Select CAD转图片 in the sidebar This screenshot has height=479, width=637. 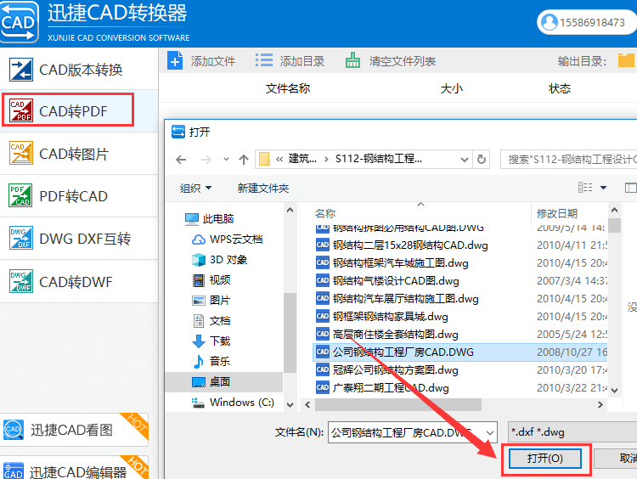pos(79,154)
